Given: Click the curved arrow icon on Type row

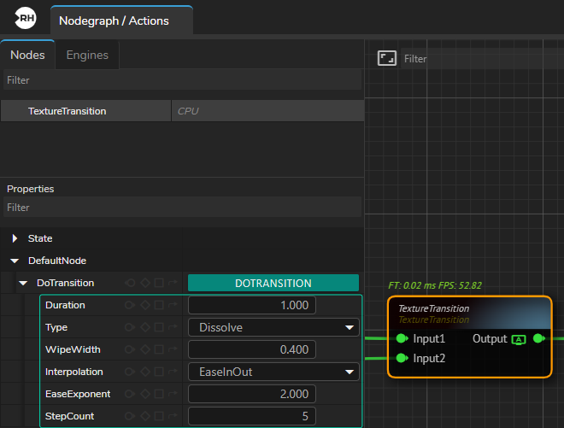Looking at the screenshot, I should point(173,328).
